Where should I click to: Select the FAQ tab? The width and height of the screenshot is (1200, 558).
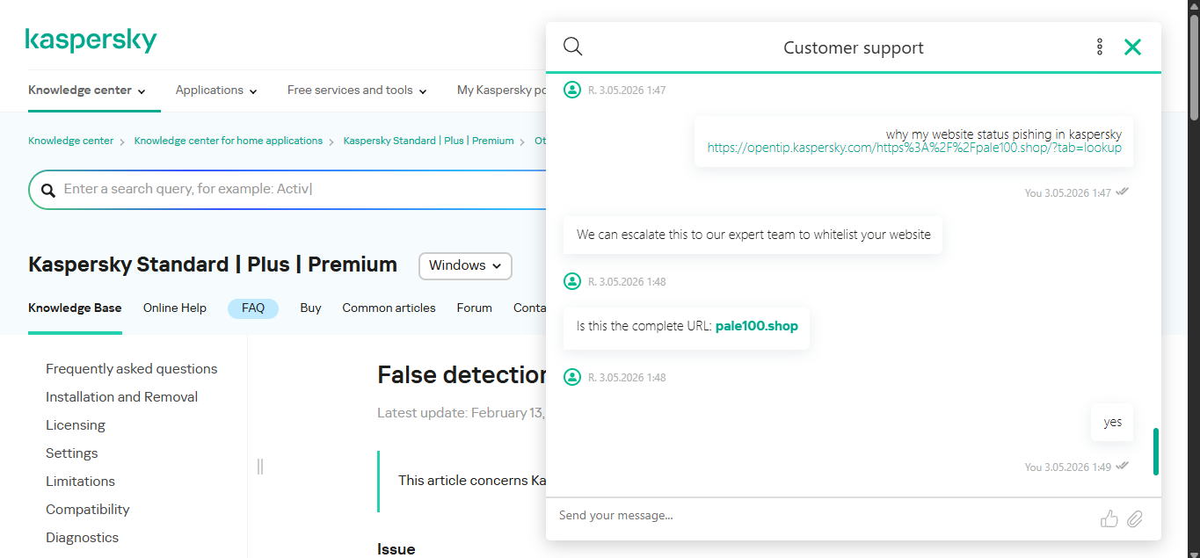pos(253,308)
